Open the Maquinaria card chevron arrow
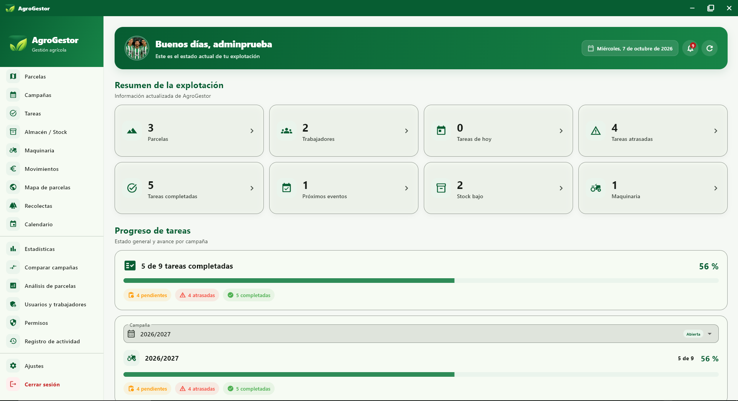Viewport: 738px width, 401px height. pos(716,188)
